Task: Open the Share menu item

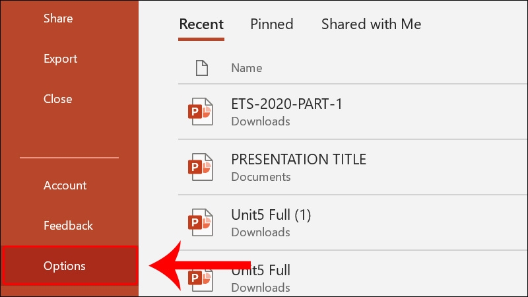Action: tap(58, 18)
